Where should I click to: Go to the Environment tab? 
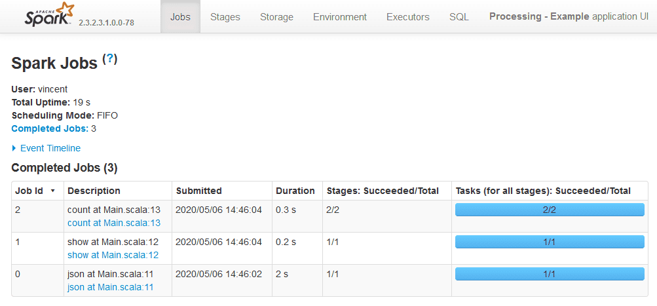pos(340,17)
